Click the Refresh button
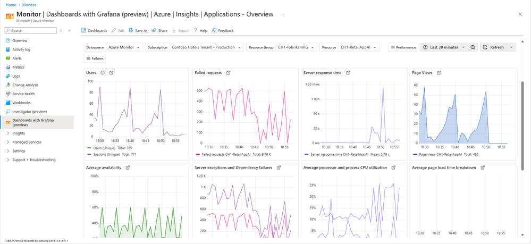The image size is (531, 244). click(x=493, y=47)
